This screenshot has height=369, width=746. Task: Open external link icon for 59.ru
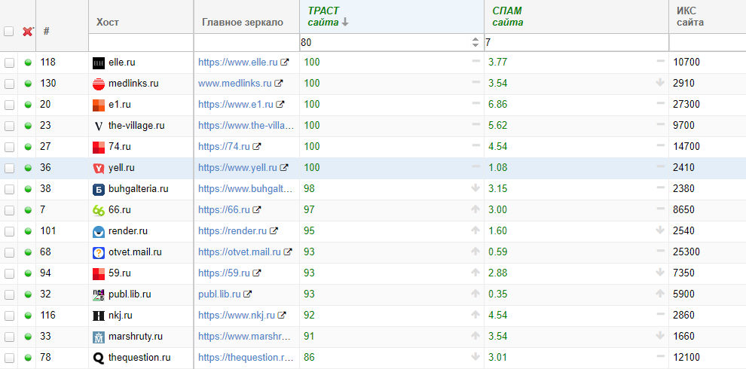point(257,273)
